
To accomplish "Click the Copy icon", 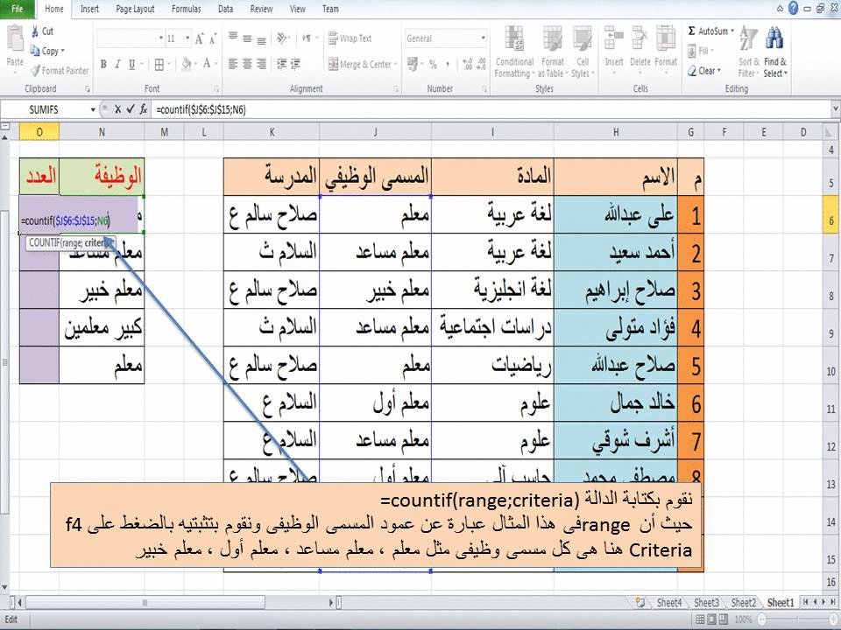I will pos(35,51).
